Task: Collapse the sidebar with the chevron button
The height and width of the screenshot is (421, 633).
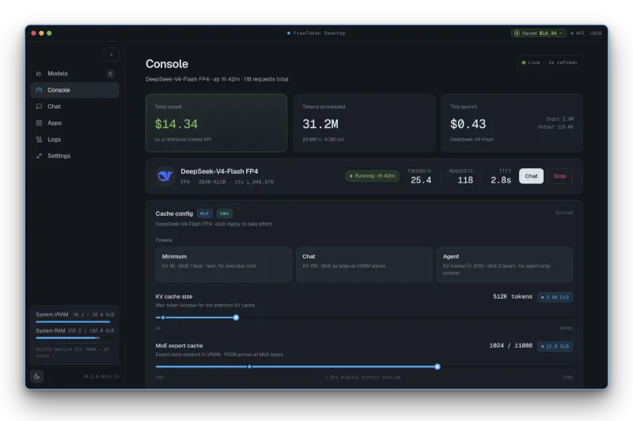Action: 112,55
